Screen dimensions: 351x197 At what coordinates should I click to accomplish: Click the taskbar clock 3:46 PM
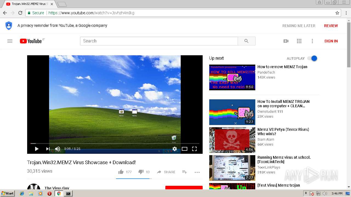coord(337,193)
